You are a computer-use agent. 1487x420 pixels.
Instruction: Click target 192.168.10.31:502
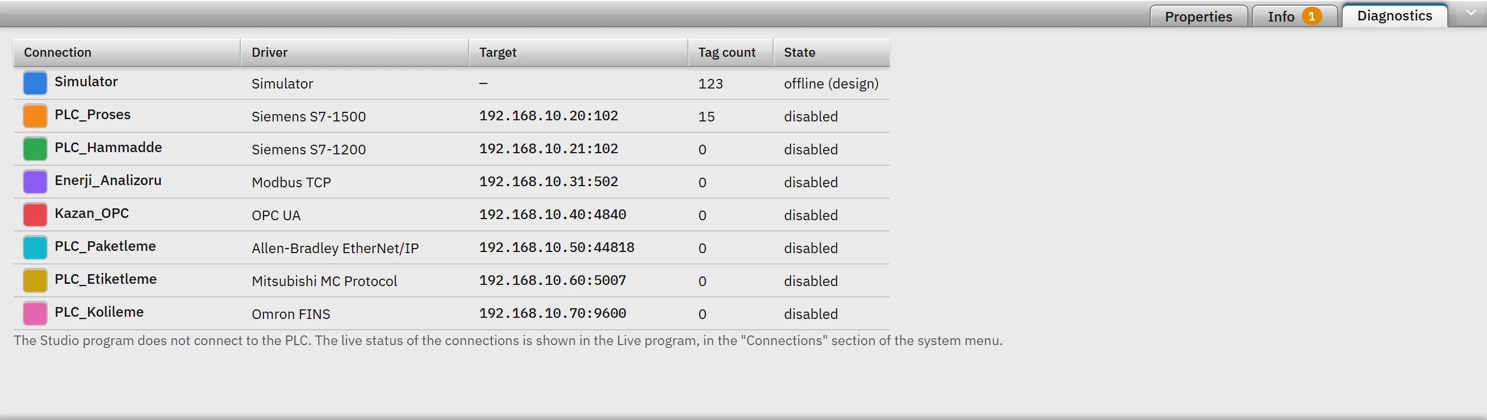[x=548, y=182]
